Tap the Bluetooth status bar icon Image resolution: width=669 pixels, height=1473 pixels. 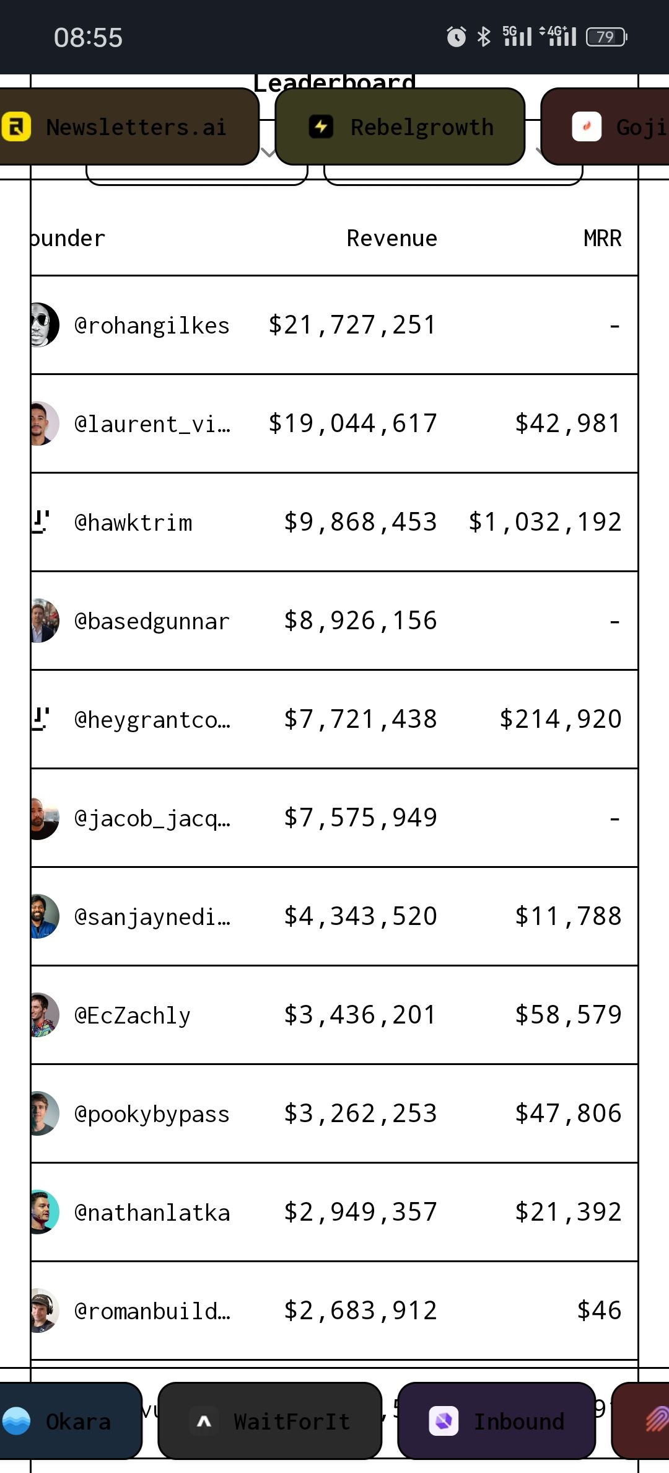tap(484, 37)
